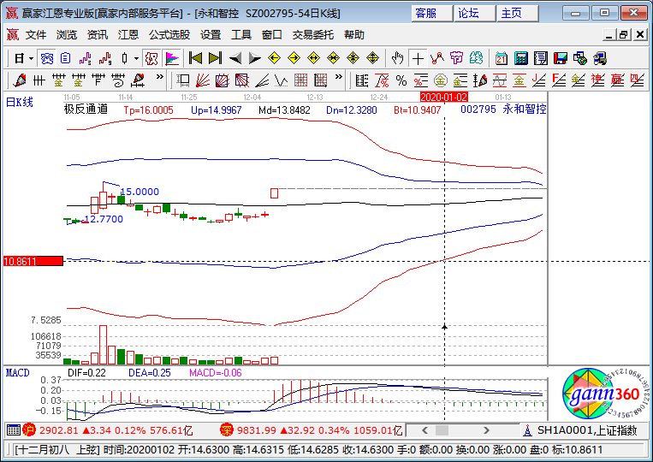Open the calendar 21 icon
Screen dimensions: 653x462
point(502,58)
